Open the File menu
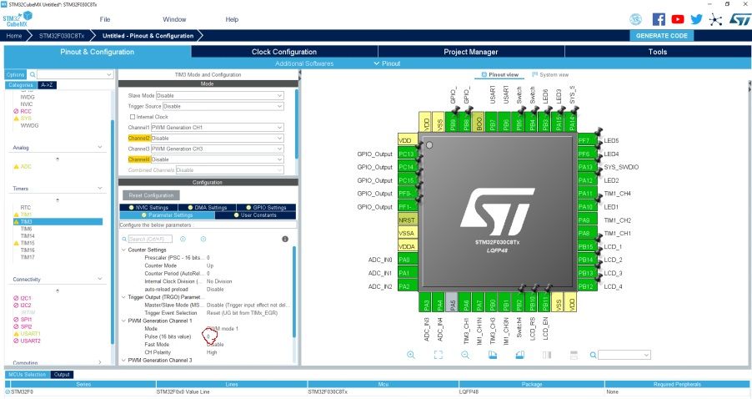Image resolution: width=752 pixels, height=399 pixels. pyautogui.click(x=105, y=19)
